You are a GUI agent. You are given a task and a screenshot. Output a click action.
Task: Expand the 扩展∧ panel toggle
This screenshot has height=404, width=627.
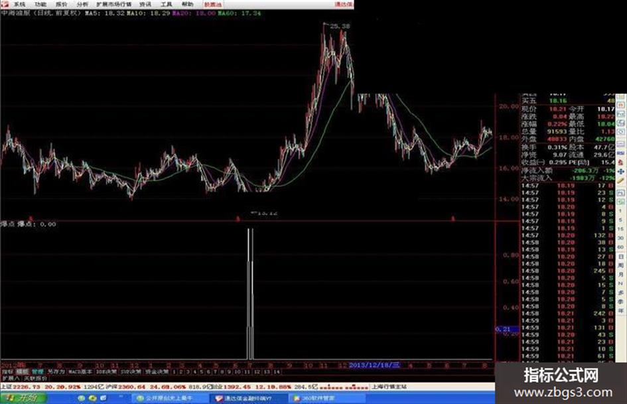click(x=11, y=378)
